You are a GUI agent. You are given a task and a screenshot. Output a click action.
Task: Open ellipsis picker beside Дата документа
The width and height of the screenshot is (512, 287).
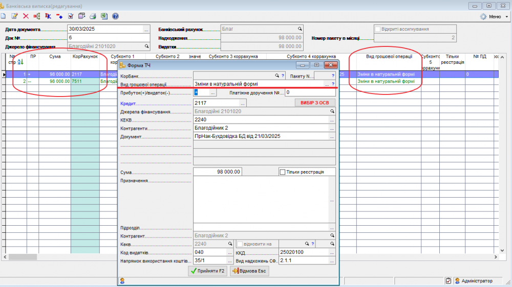(x=146, y=29)
